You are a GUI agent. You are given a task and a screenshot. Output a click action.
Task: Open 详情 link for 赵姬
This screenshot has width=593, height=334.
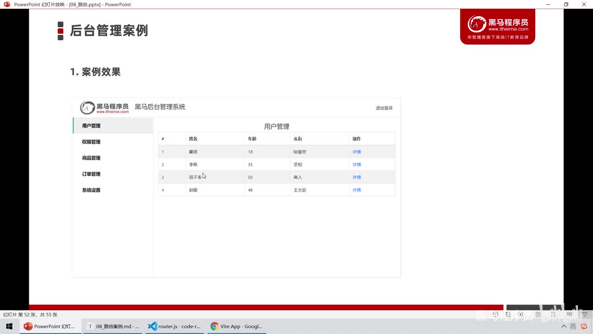(x=357, y=190)
